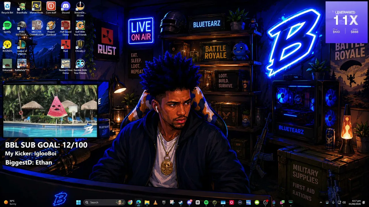Select the Nomad Drive Demo desktop icon
Image resolution: width=369 pixels, height=207 pixels.
[66, 67]
